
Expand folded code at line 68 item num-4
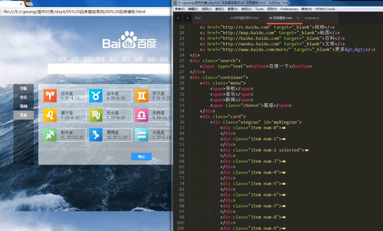[284, 173]
